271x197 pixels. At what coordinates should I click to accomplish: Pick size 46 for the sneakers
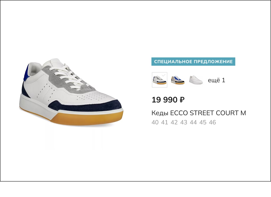pos(212,122)
